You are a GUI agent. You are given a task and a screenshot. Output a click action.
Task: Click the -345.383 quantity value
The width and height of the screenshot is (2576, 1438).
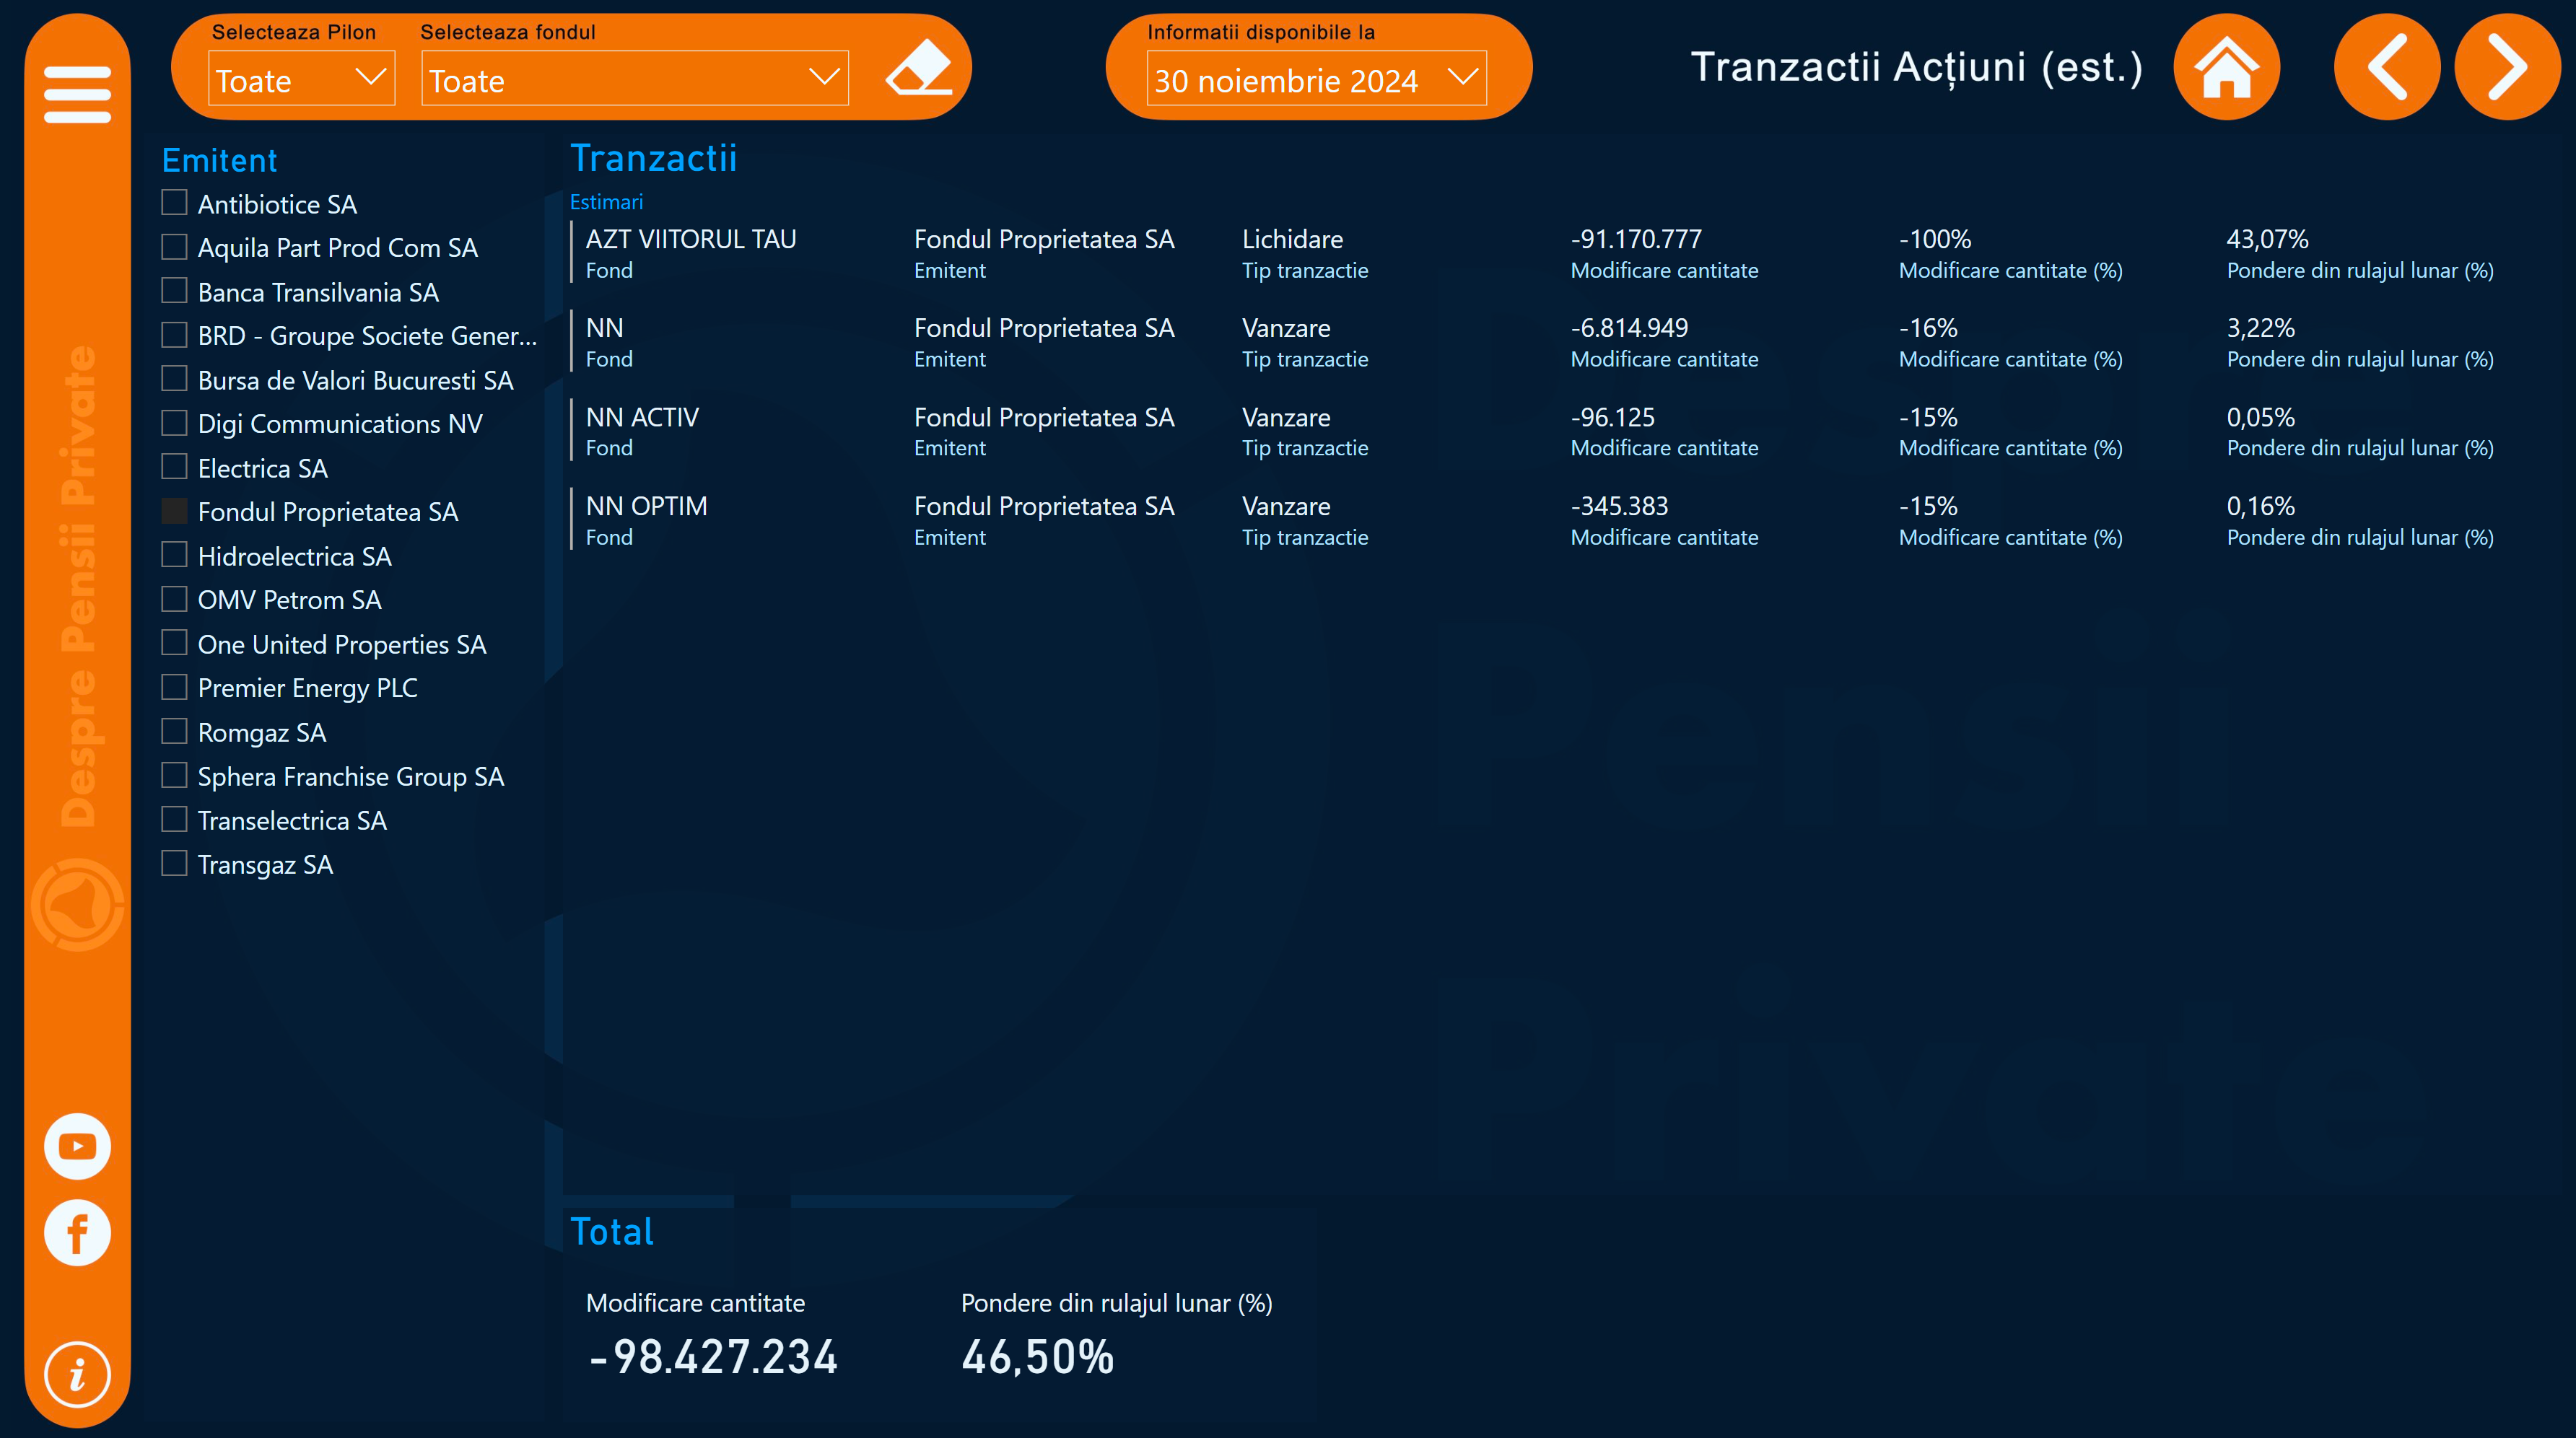click(x=1619, y=506)
